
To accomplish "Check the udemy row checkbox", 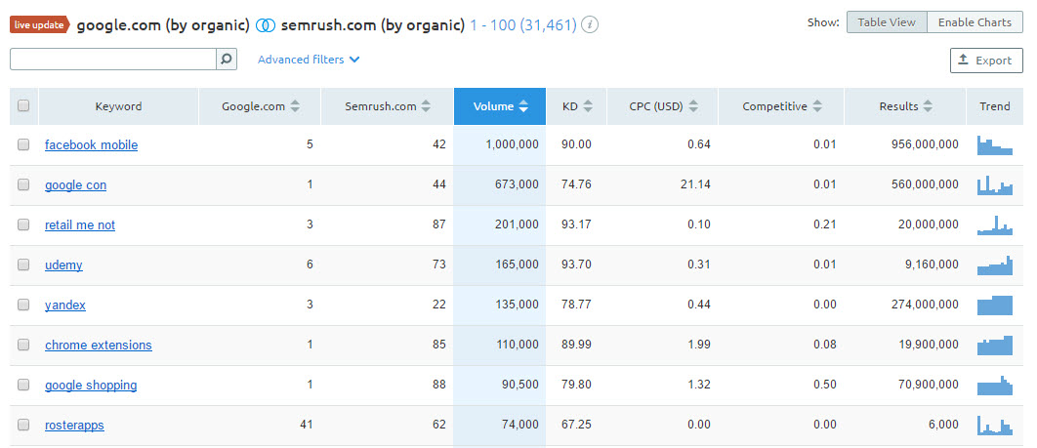I will click(x=23, y=265).
